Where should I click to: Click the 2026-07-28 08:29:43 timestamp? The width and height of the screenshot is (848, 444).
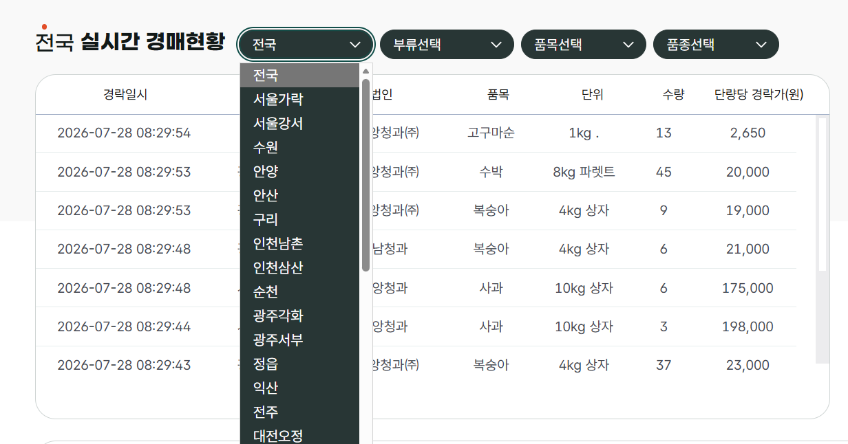pos(124,366)
